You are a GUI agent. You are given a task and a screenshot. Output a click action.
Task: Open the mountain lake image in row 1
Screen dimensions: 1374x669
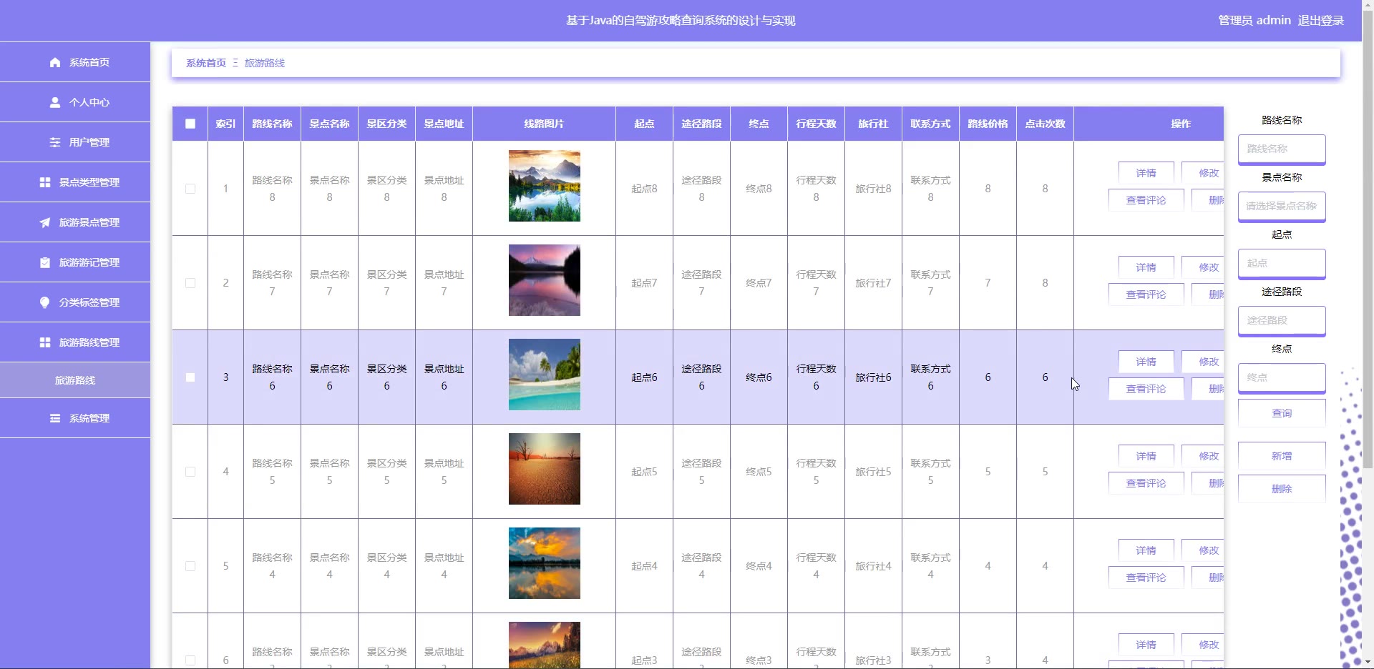pos(545,186)
